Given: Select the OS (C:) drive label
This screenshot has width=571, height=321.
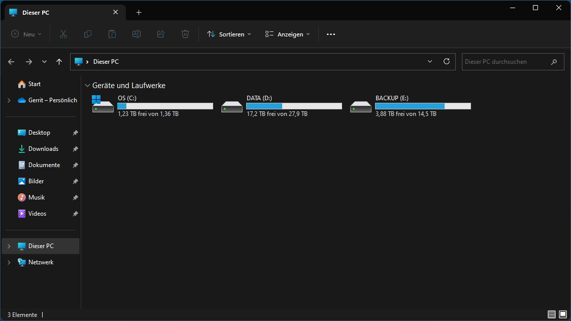Looking at the screenshot, I should pos(127,98).
